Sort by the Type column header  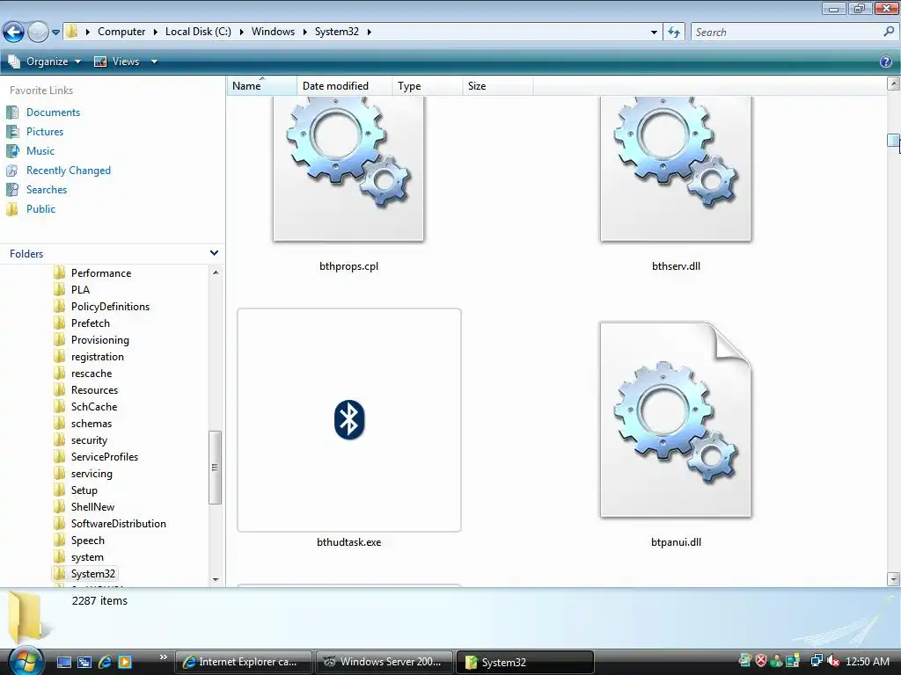tap(428, 85)
